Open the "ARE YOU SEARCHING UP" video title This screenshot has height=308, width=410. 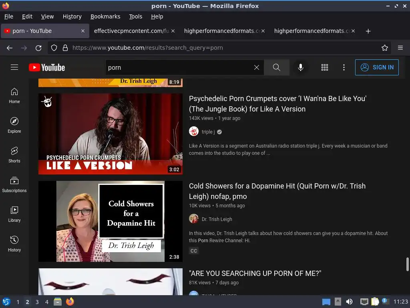255,274
